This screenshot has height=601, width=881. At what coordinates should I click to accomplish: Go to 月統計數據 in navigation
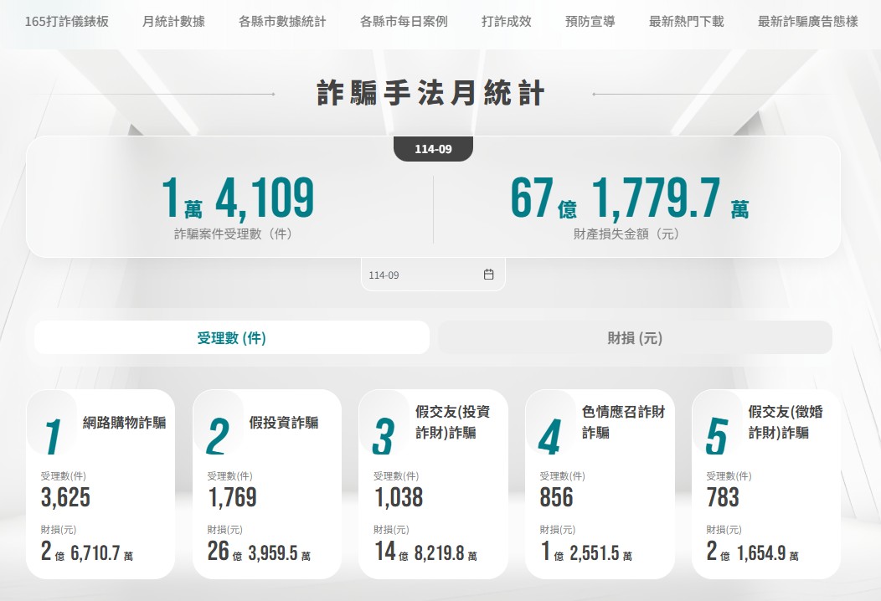coord(173,22)
